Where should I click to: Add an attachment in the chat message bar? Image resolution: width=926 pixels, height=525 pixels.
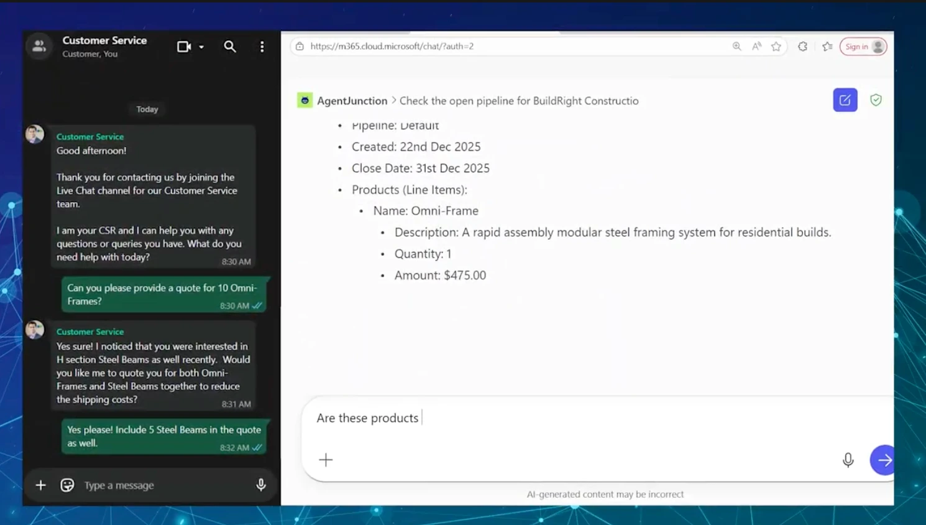41,485
